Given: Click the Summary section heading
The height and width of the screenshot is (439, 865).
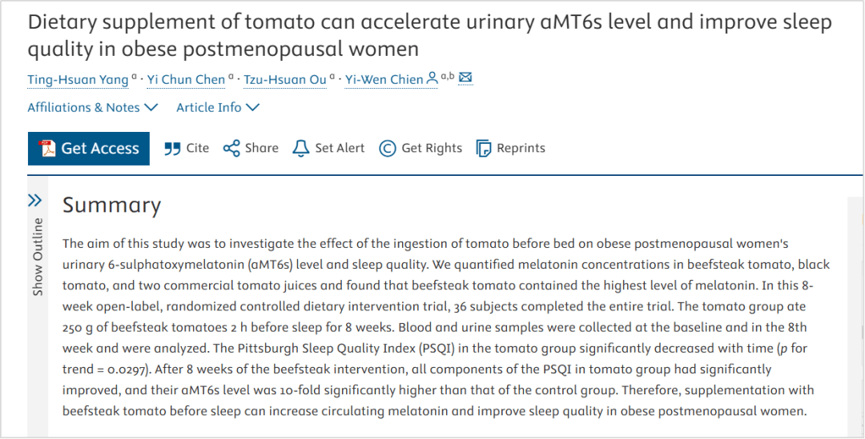Looking at the screenshot, I should [111, 206].
